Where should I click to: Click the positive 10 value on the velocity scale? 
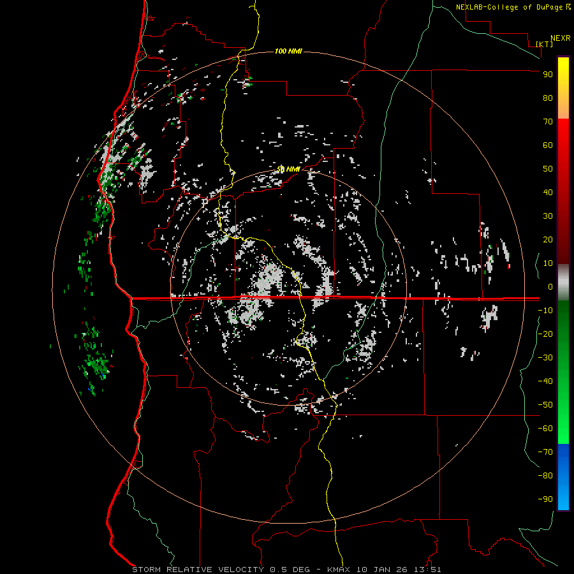[548, 263]
